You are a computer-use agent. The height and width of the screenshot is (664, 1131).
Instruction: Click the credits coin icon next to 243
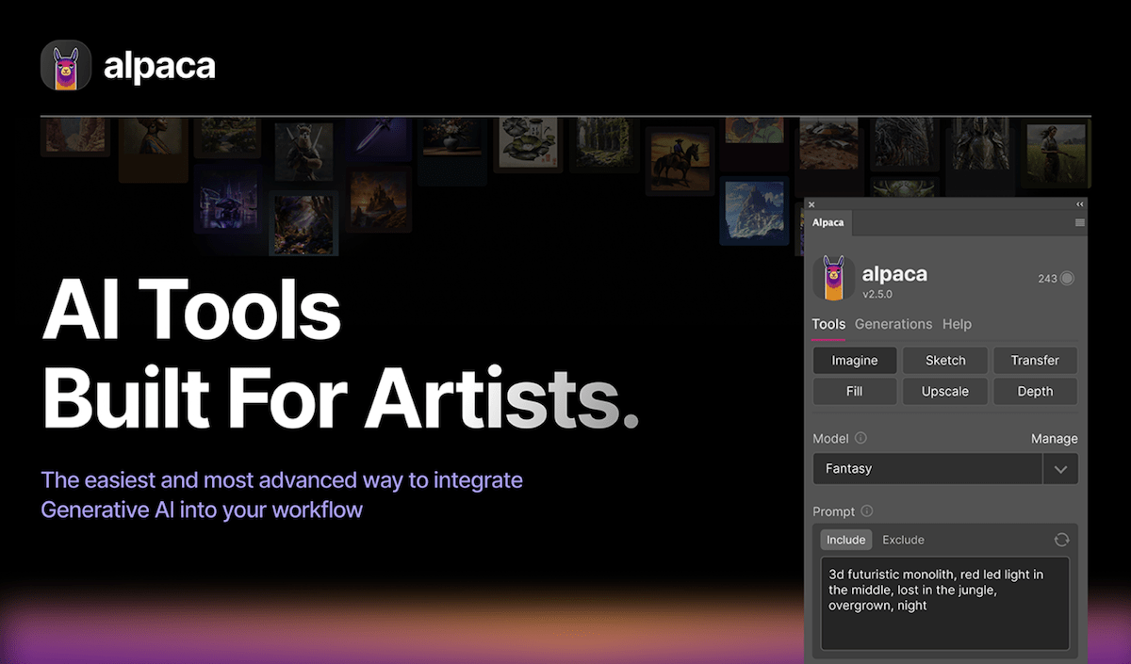click(x=1067, y=279)
